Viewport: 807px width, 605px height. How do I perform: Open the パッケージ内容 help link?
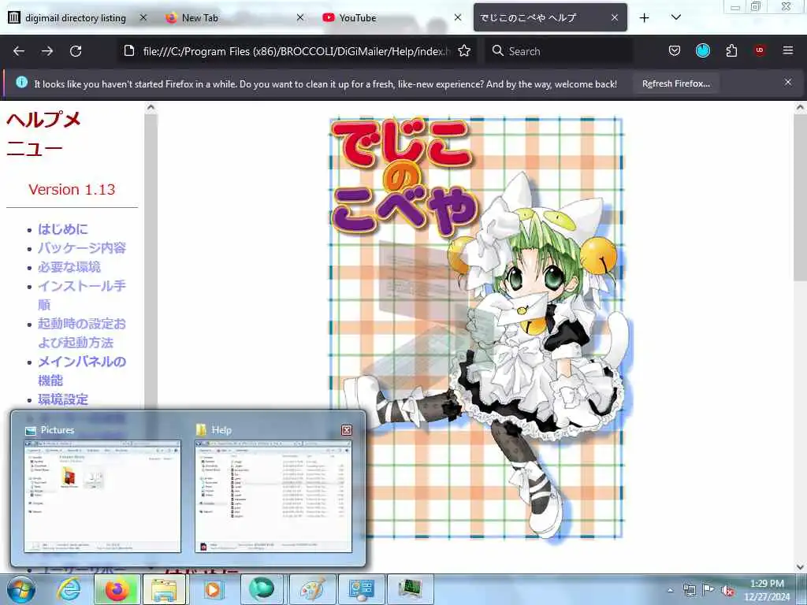coord(82,248)
